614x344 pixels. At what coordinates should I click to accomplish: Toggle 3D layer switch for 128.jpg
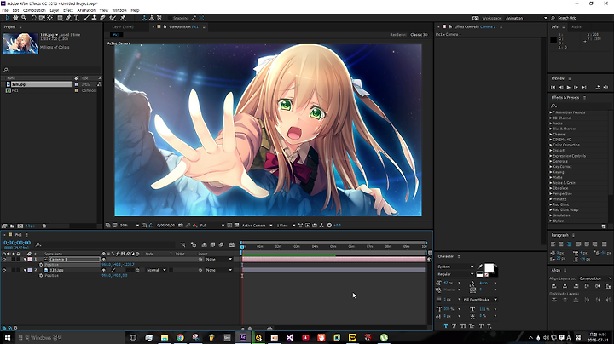(x=137, y=270)
